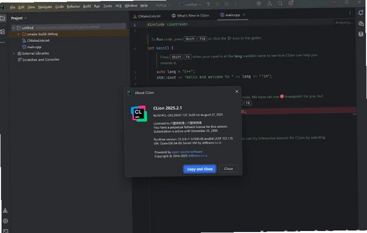The height and width of the screenshot is (233, 367).
Task: Open the Tools menu
Action: [107, 6]
